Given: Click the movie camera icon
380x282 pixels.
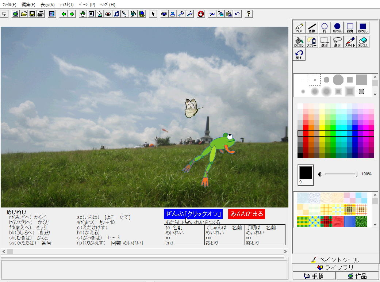Looking at the screenshot, I should click(x=133, y=14).
